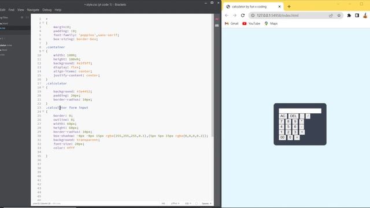The width and height of the screenshot is (370, 208).
Task: Go forward in Chrome browser
Action: 235,16
